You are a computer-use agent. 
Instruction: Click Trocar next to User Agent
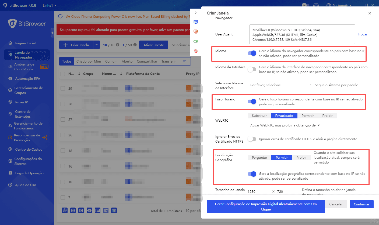pyautogui.click(x=363, y=34)
